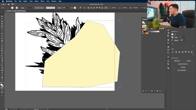This screenshot has width=196, height=110.
Task: Click the Swatch Libraries icon at panel bottom
Action: (x=143, y=91)
